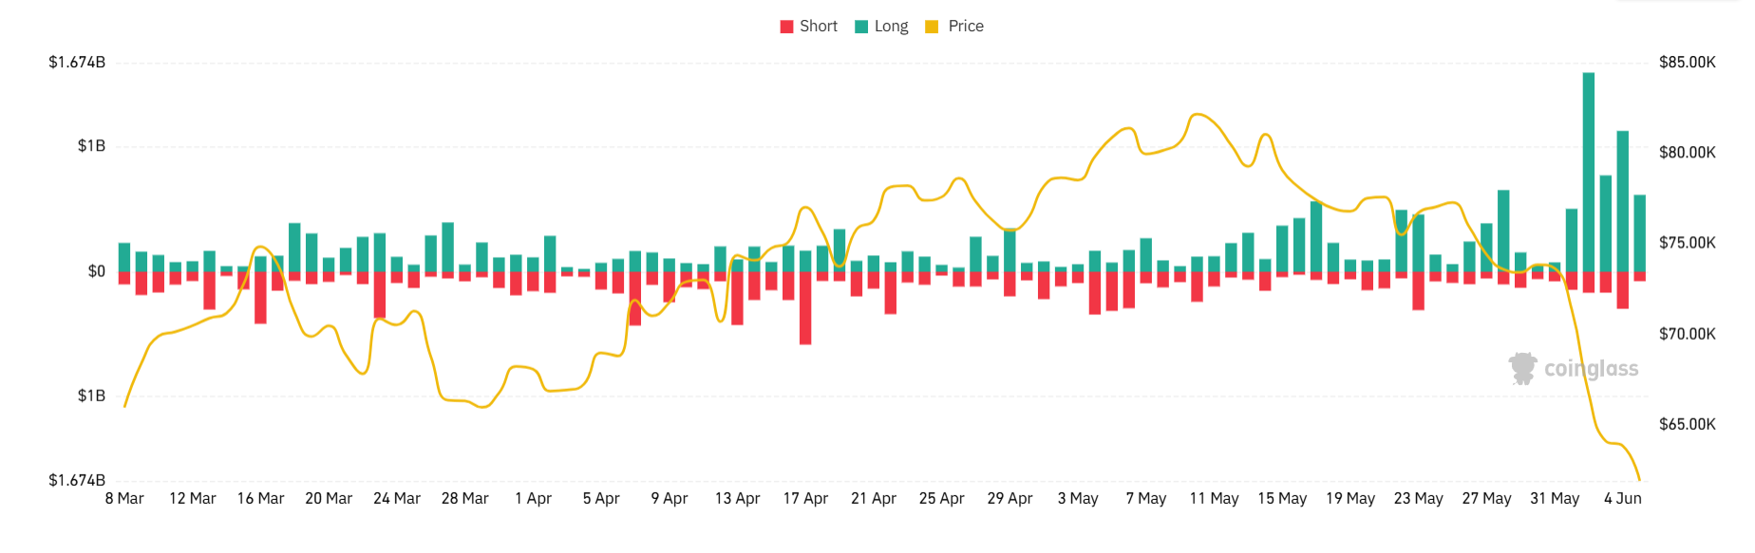
Task: Click the 9 Apr date label
Action: (x=670, y=499)
